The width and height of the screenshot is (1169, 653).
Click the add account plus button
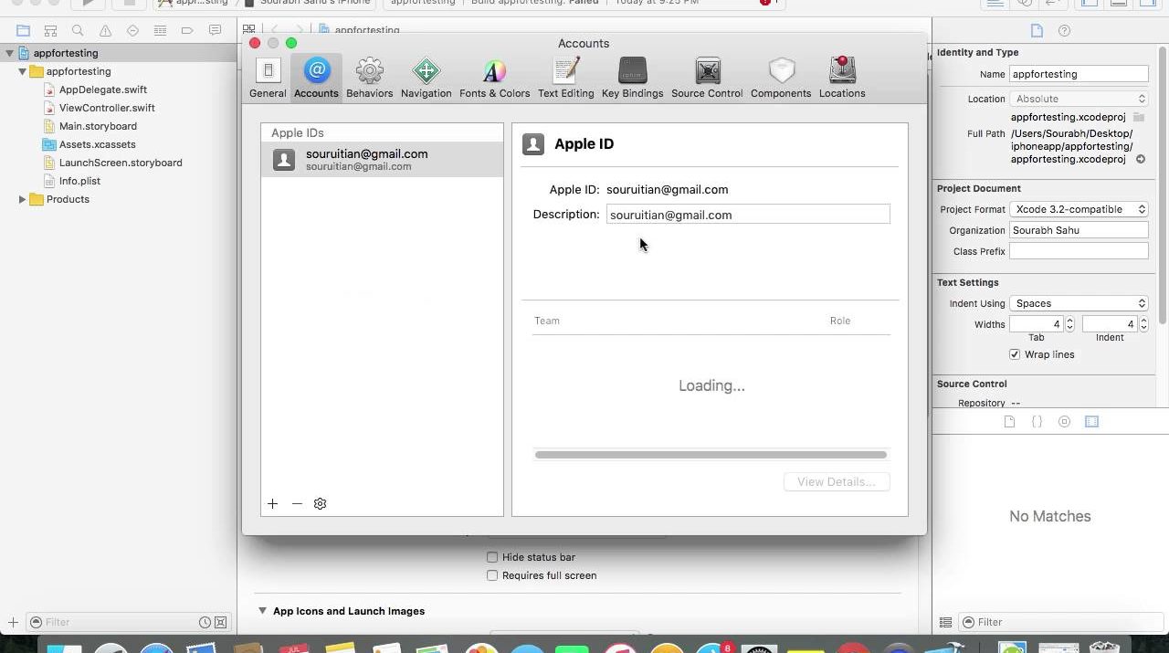[x=272, y=504]
